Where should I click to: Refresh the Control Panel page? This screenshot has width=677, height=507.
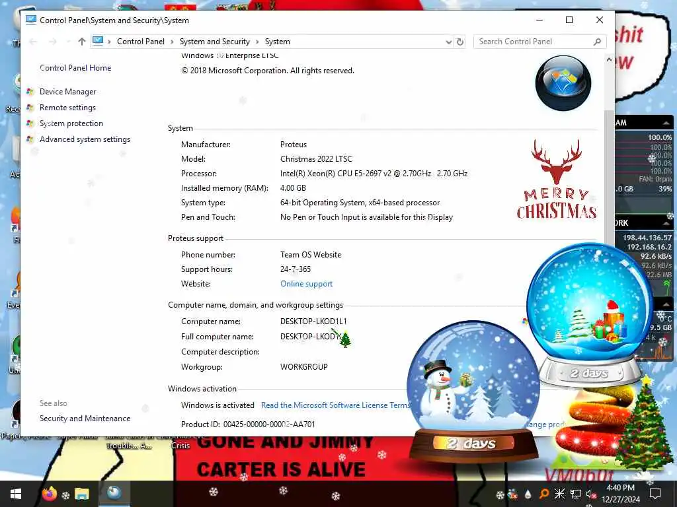tap(460, 42)
